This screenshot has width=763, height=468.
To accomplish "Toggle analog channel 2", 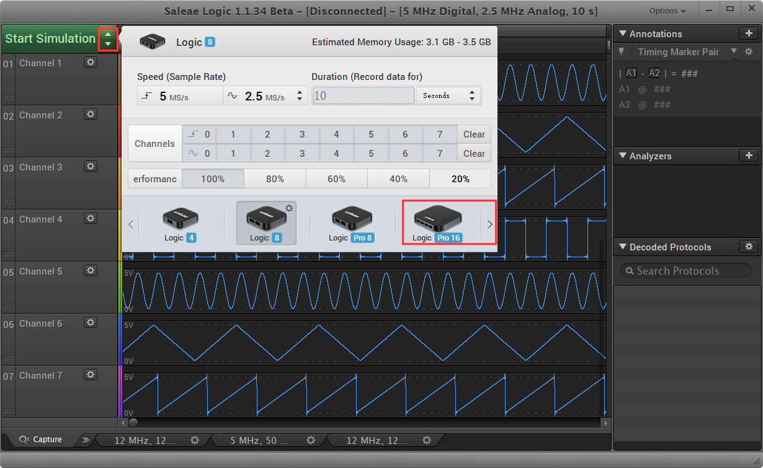I will (x=268, y=153).
